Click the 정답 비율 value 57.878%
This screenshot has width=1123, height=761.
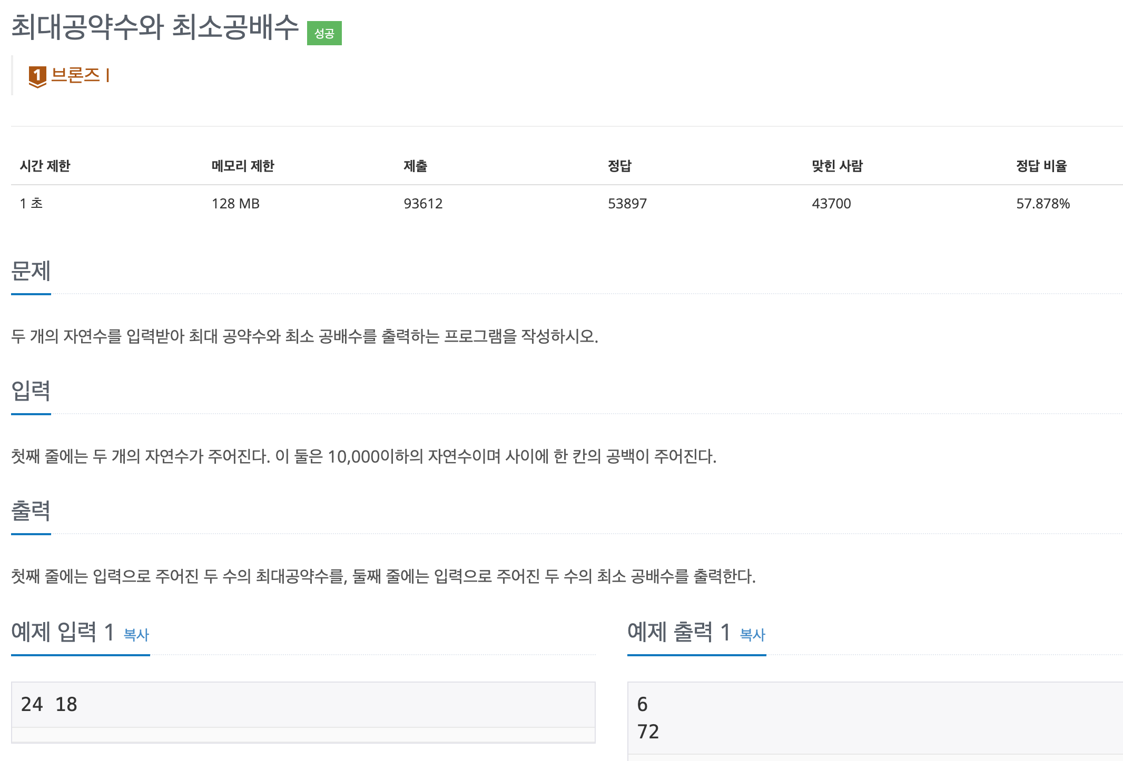point(1042,204)
